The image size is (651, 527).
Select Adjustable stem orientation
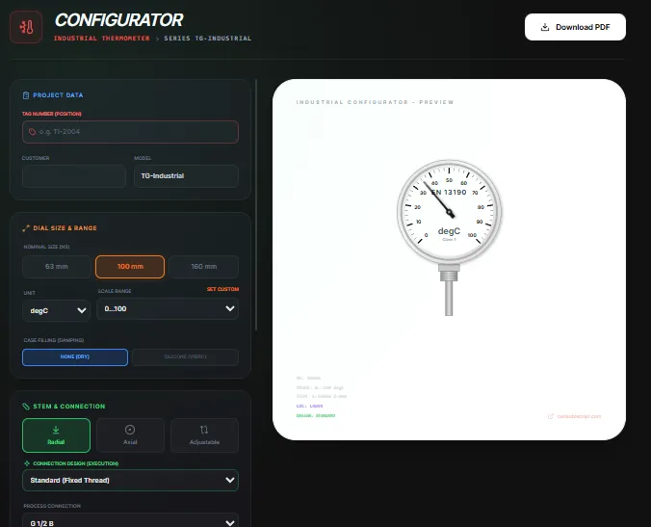204,435
